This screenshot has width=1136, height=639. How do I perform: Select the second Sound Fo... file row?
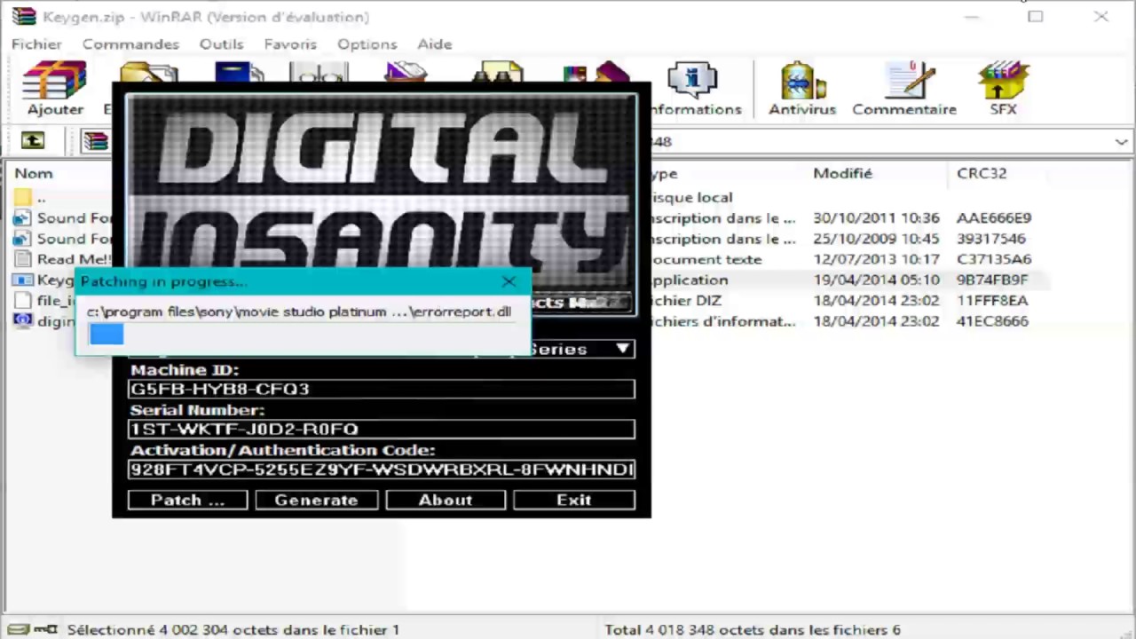pyautogui.click(x=62, y=238)
